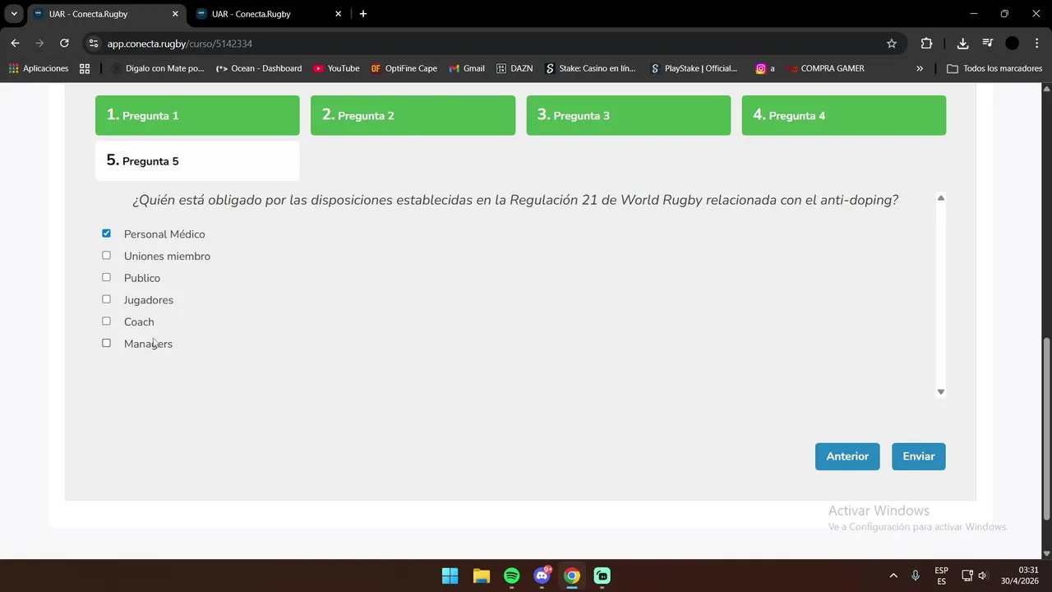1052x592 pixels.
Task: Close the first UAR - Conecta.Rugby tab
Action: pyautogui.click(x=175, y=14)
